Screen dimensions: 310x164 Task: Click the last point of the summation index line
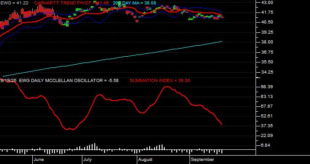pos(222,125)
